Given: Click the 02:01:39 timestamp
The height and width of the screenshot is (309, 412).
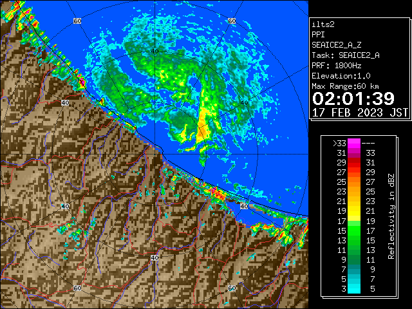Looking at the screenshot, I should pos(353,98).
